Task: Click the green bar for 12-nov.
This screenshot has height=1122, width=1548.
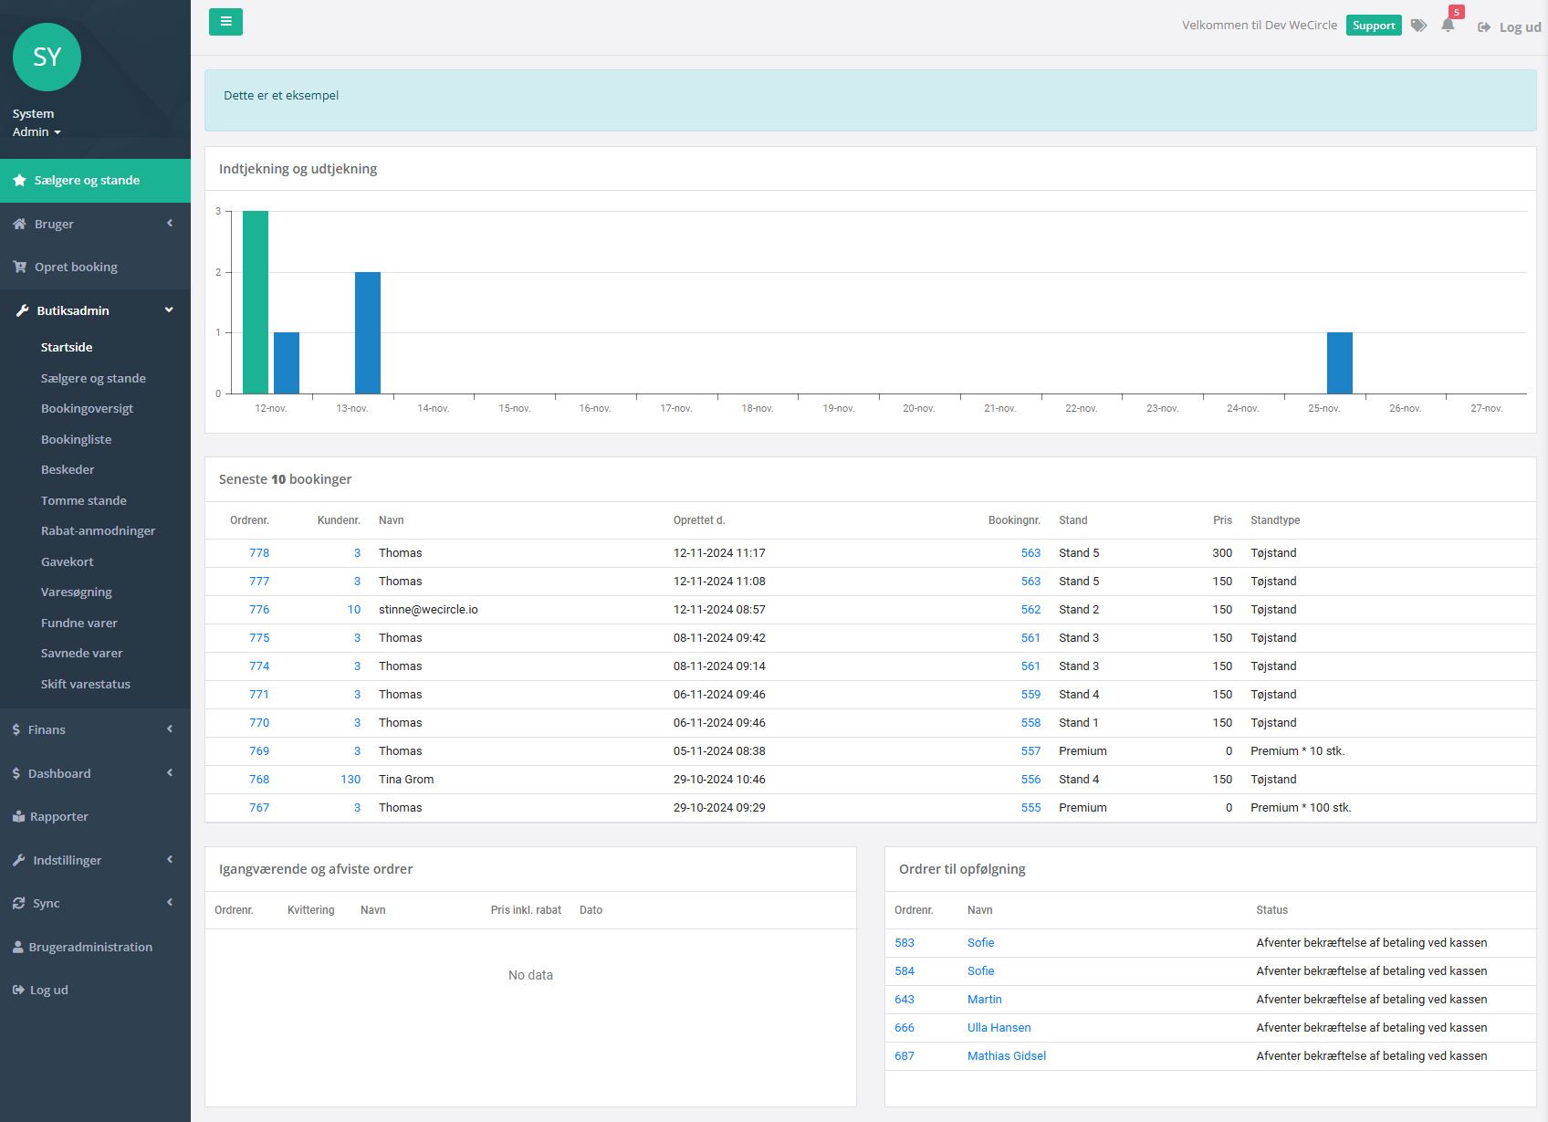Action: coord(256,301)
